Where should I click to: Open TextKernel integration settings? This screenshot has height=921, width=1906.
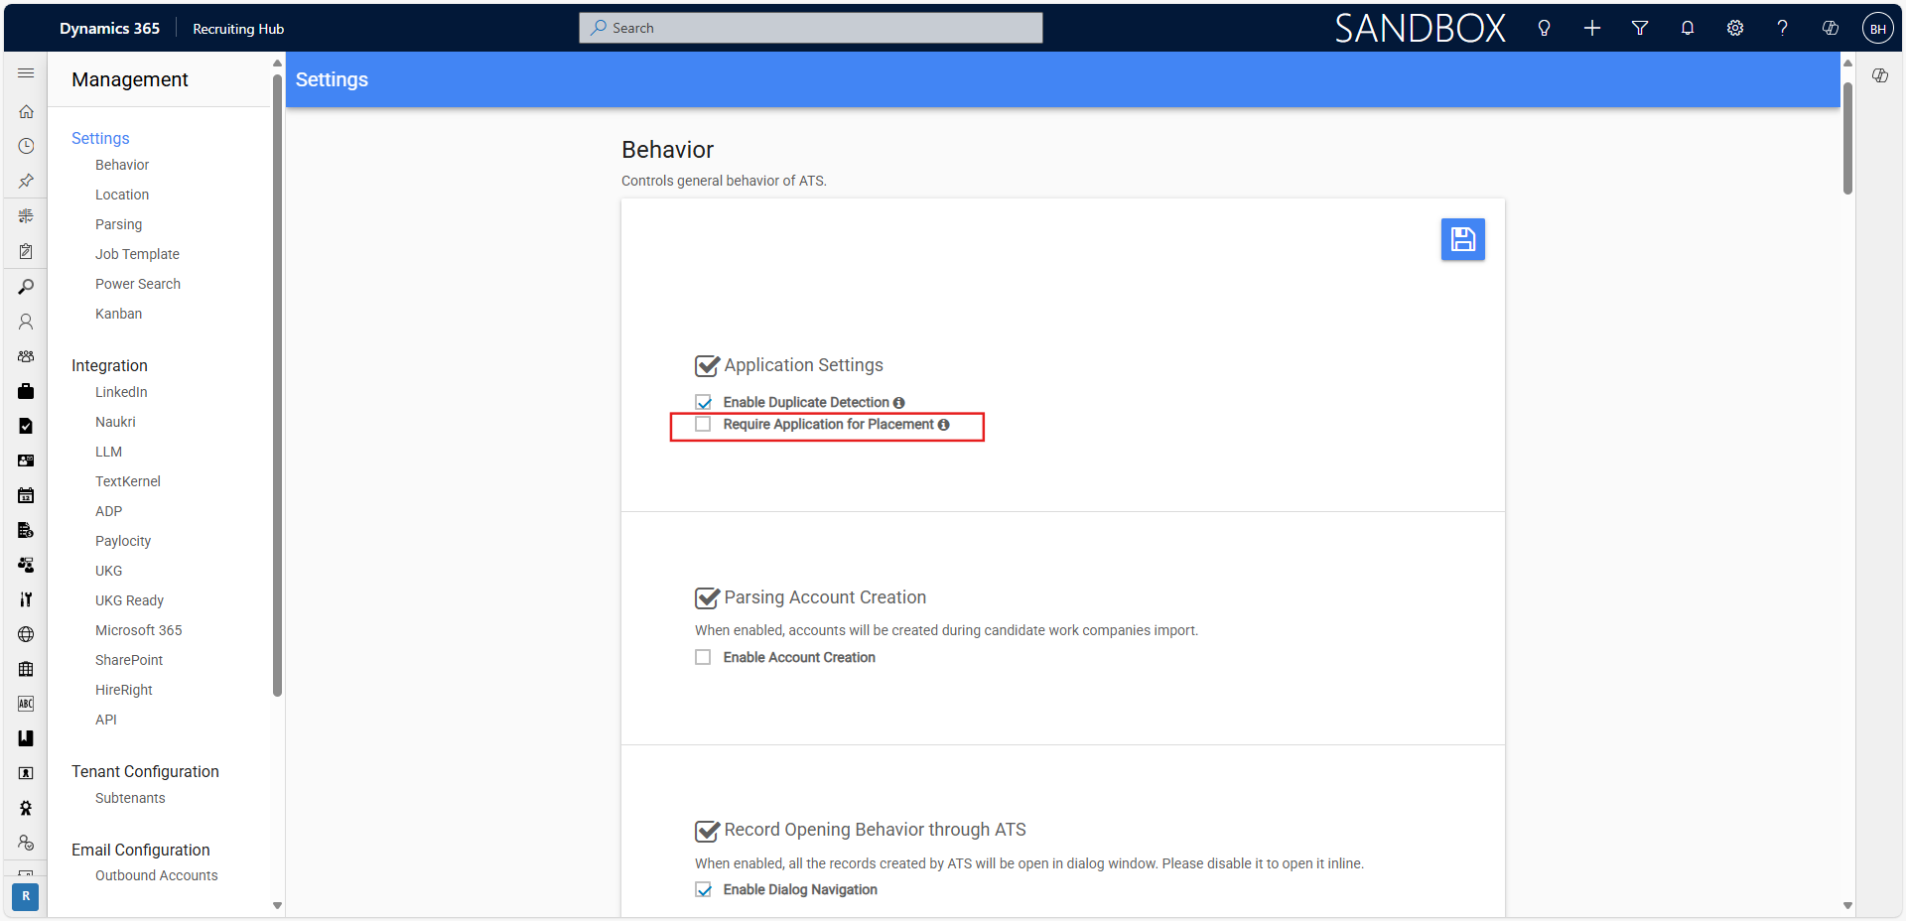pyautogui.click(x=128, y=481)
